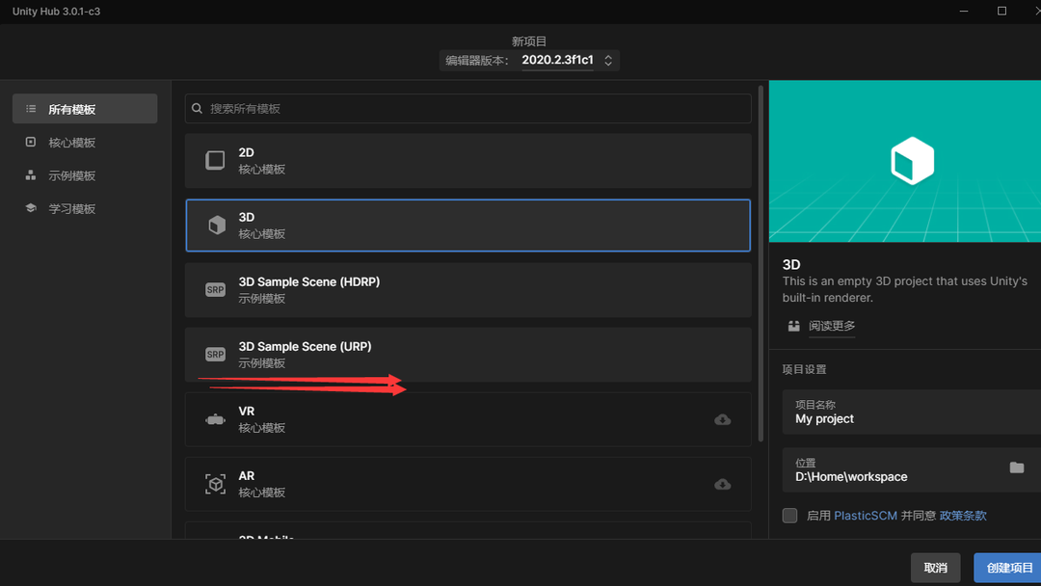This screenshot has height=586, width=1041.
Task: Edit the 项目名称 My project field
Action: point(912,413)
